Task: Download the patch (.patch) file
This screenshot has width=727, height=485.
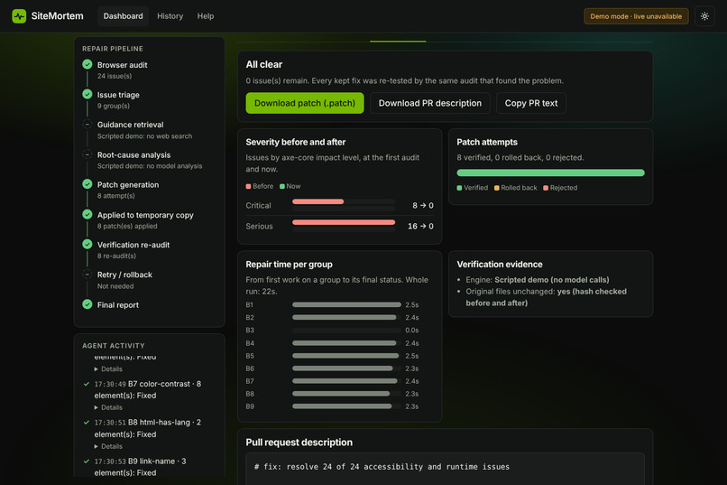Action: click(x=305, y=103)
